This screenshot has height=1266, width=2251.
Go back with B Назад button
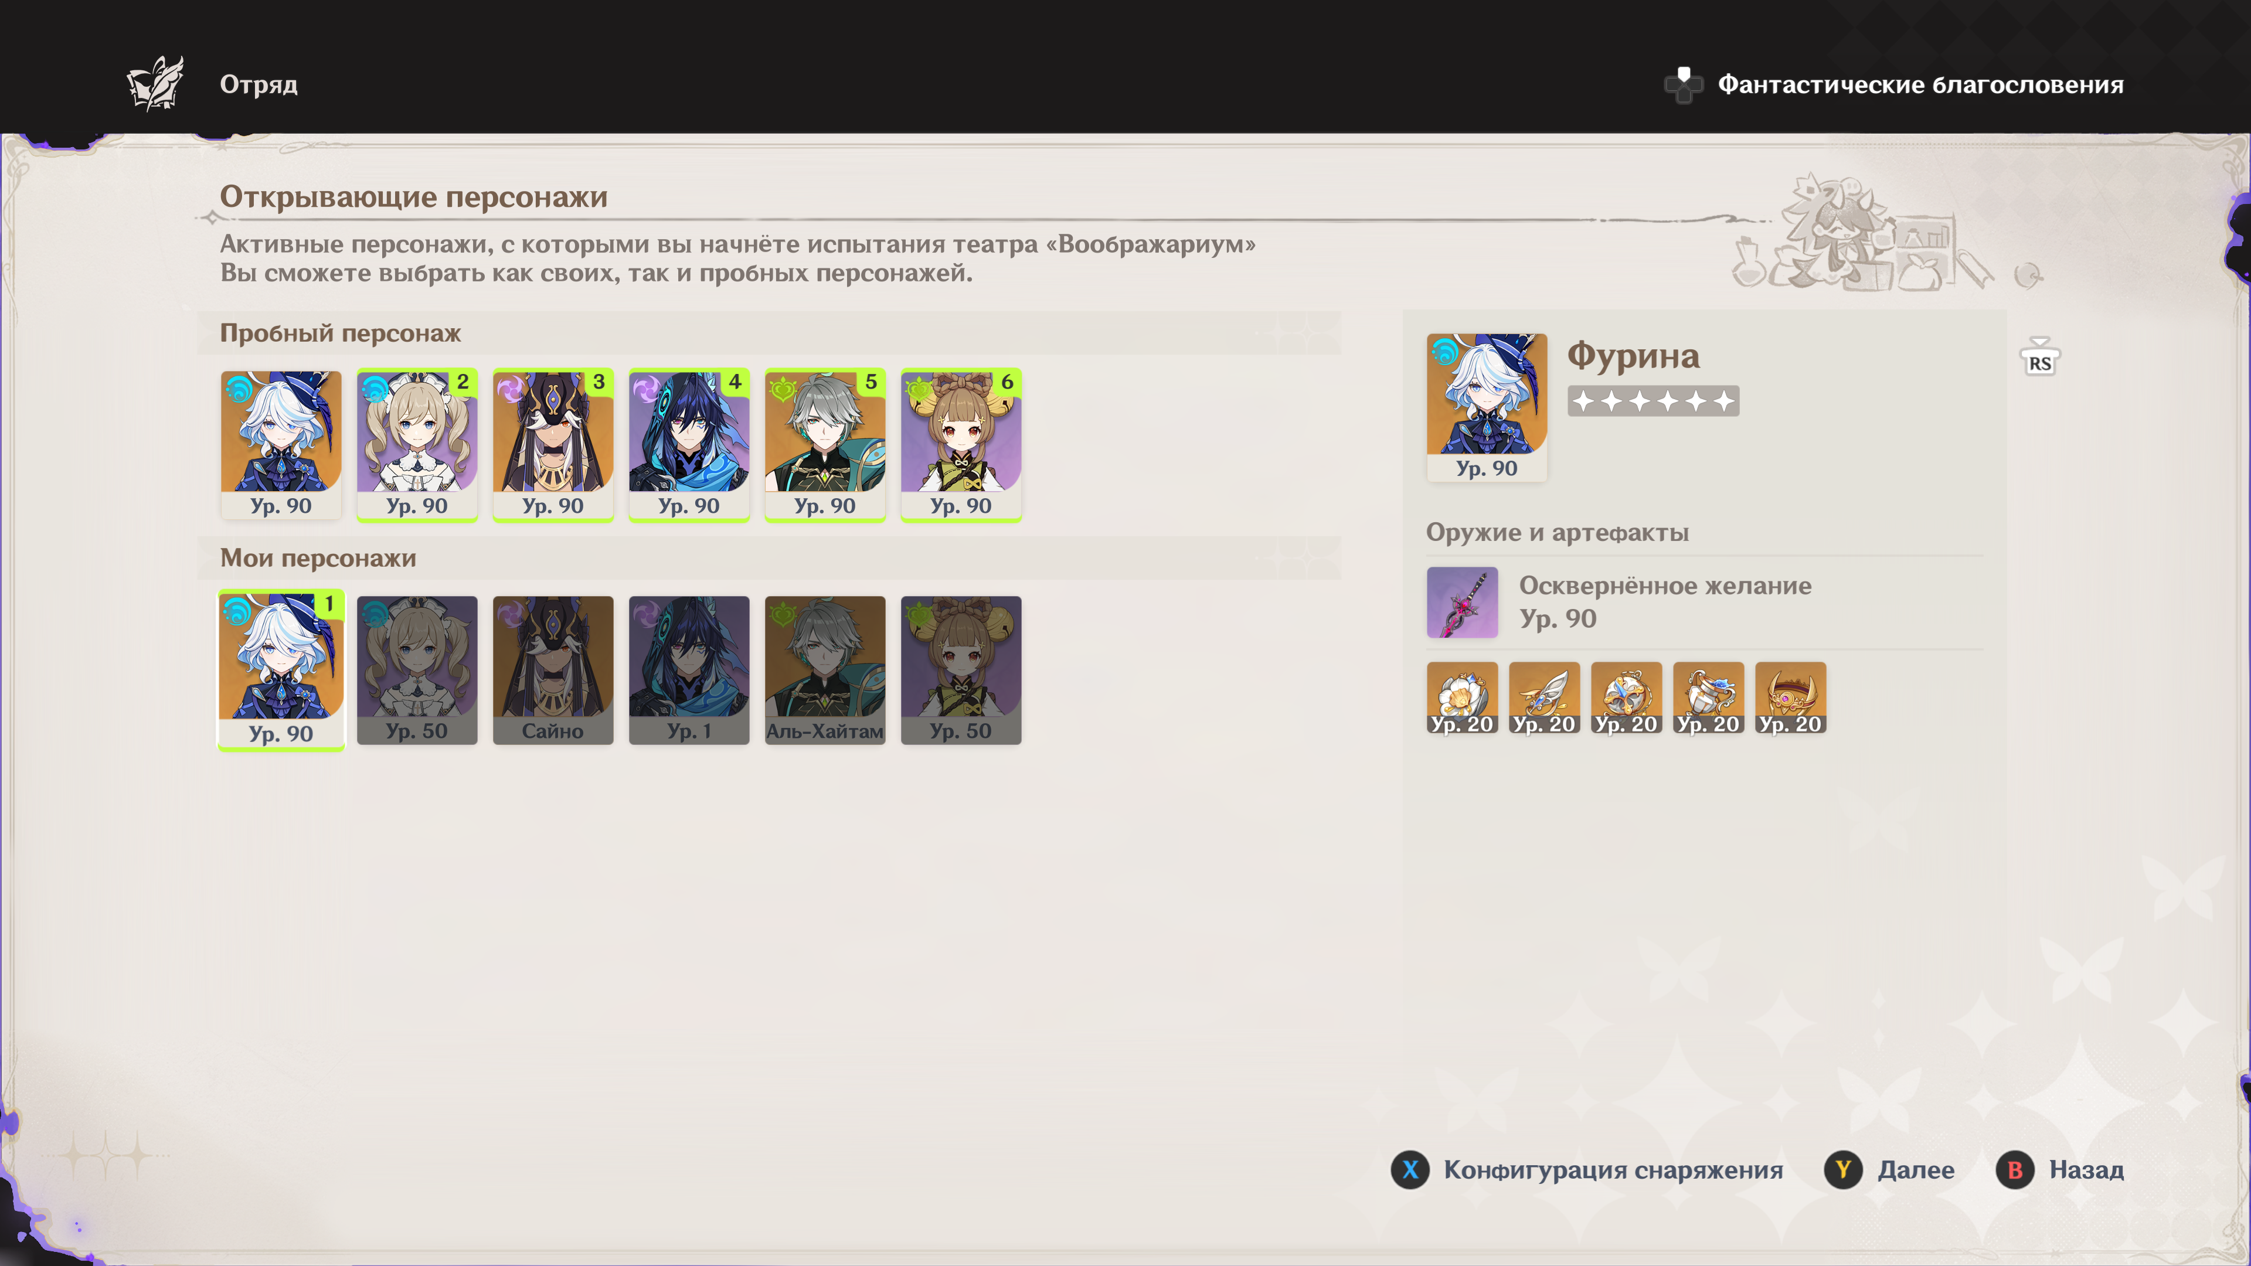[2060, 1170]
